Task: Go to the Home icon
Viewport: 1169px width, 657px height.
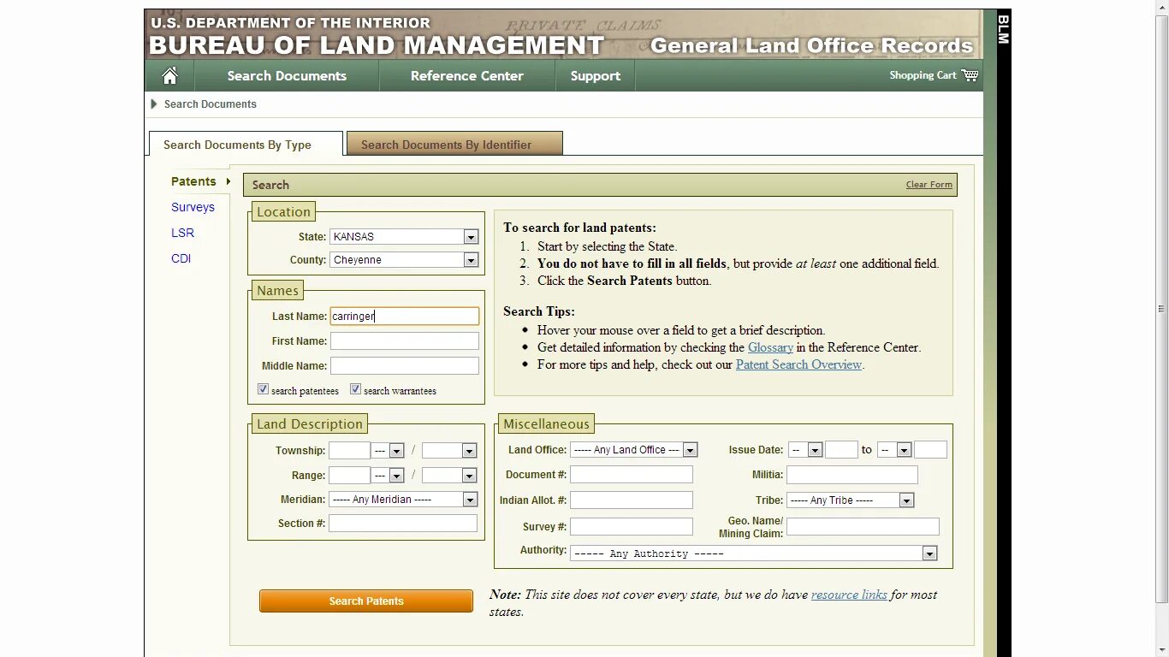Action: pyautogui.click(x=169, y=75)
